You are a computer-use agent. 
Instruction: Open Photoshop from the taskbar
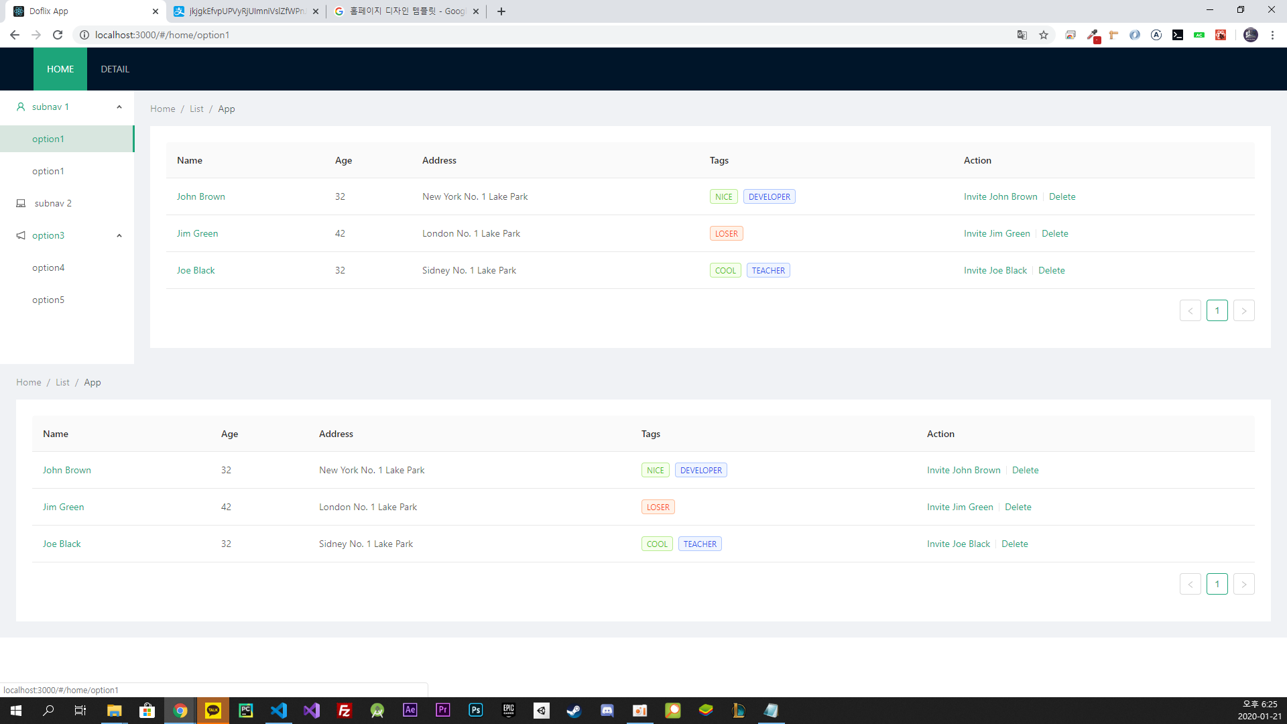pos(475,710)
